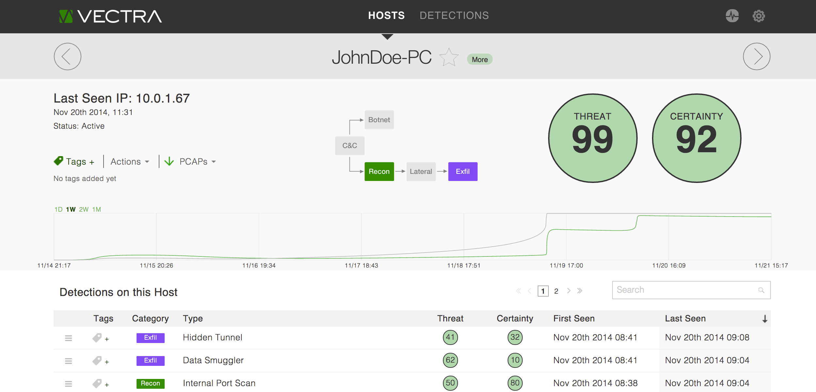Image resolution: width=816 pixels, height=392 pixels.
Task: Click the green tag icon by Tags +
Action: [58, 161]
